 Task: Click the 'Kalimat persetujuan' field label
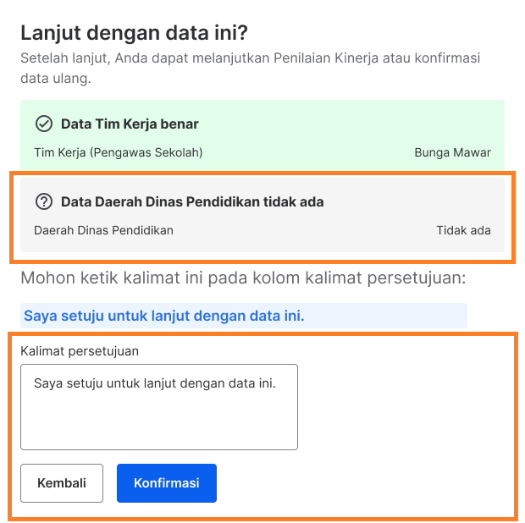[x=80, y=351]
